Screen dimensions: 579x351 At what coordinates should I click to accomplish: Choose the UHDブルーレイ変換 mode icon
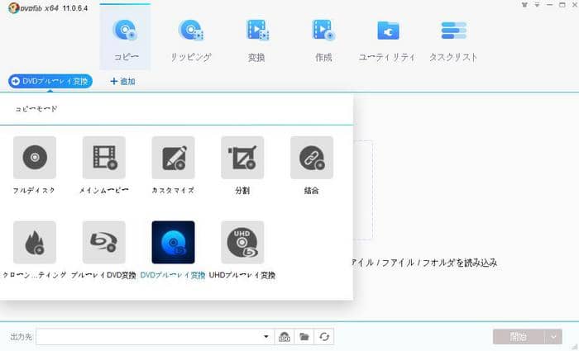point(242,242)
